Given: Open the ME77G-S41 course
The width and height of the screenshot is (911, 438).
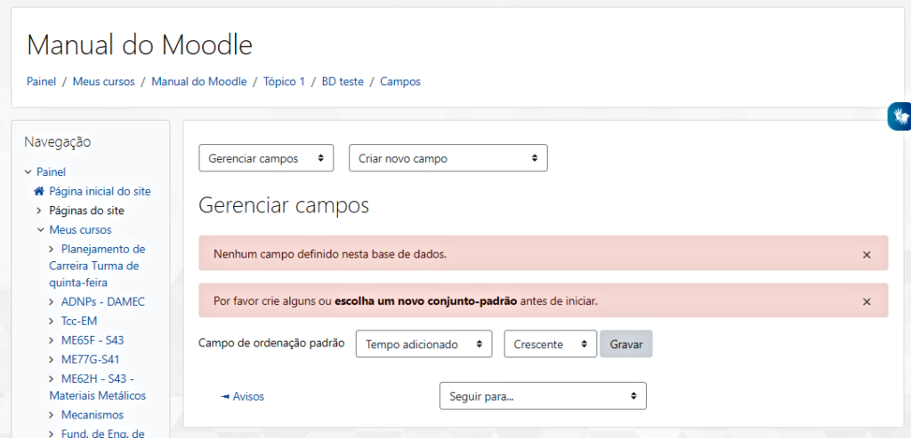Looking at the screenshot, I should click(91, 359).
